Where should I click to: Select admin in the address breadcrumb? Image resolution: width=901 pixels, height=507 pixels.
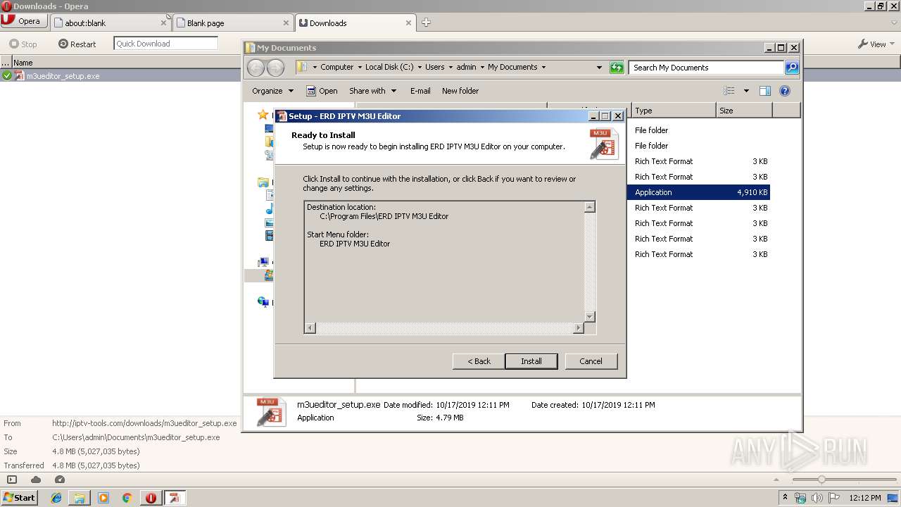coord(466,67)
